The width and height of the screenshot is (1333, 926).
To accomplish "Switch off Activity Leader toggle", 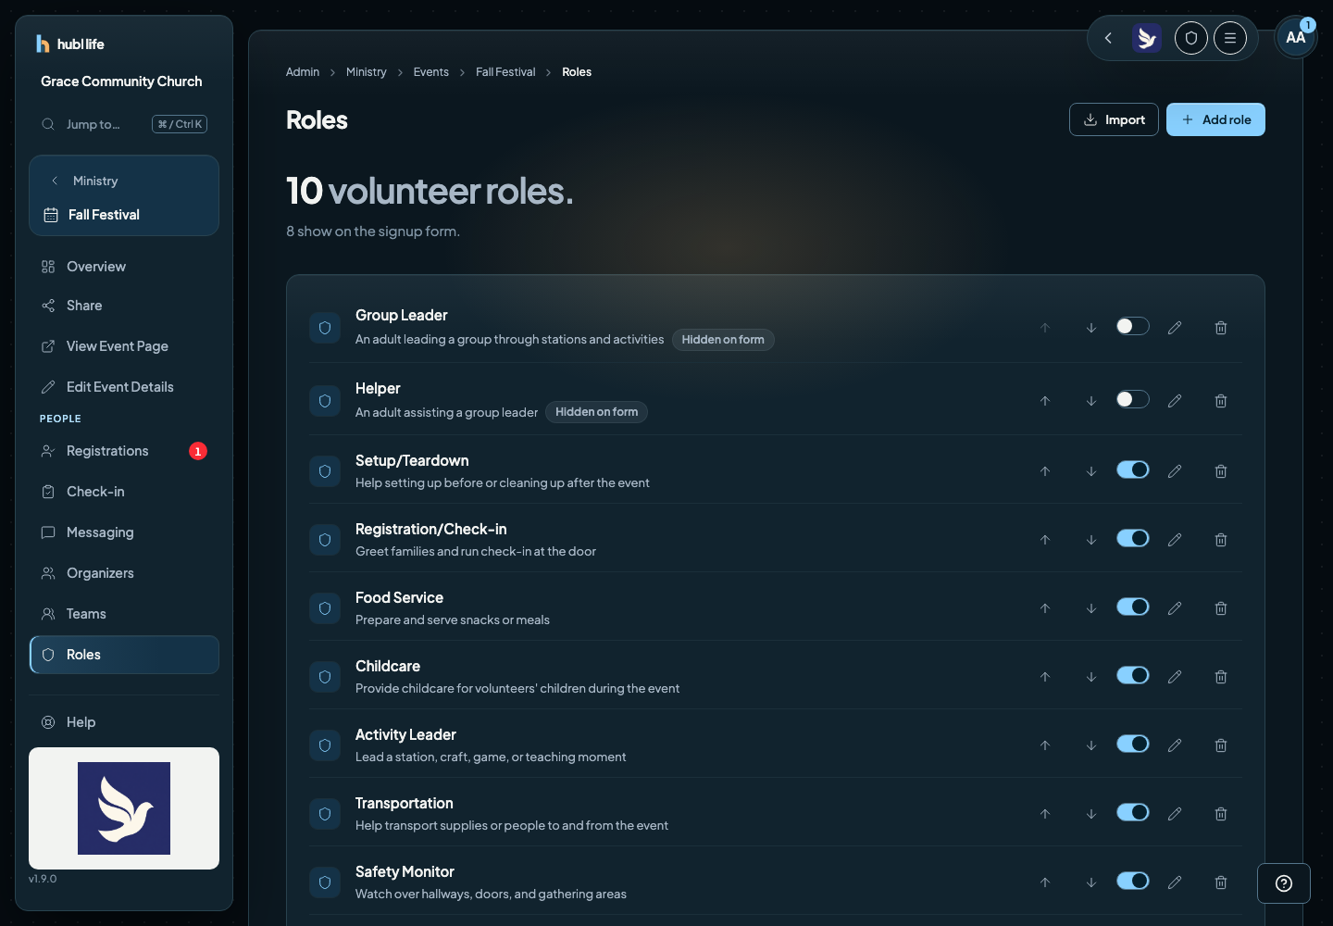I will pyautogui.click(x=1133, y=744).
